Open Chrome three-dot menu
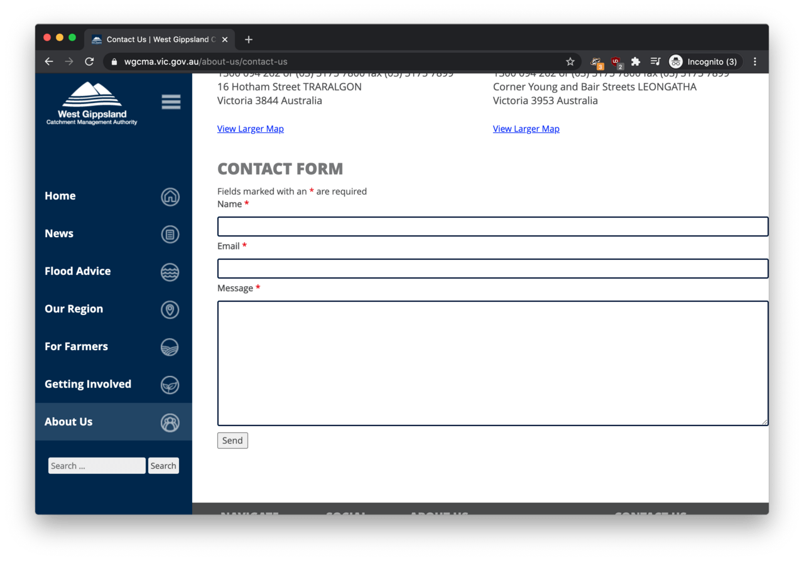 click(x=755, y=61)
